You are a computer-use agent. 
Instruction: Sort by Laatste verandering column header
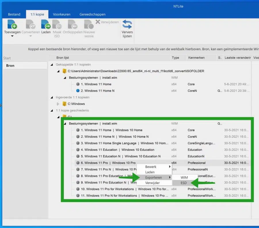click(237, 58)
